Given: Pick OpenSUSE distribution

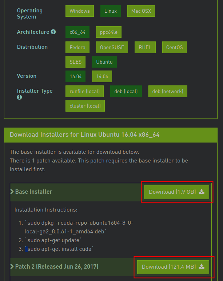Looking at the screenshot, I should pos(112,47).
